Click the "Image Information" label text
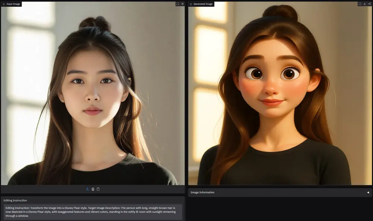The width and height of the screenshot is (373, 221). [x=203, y=192]
